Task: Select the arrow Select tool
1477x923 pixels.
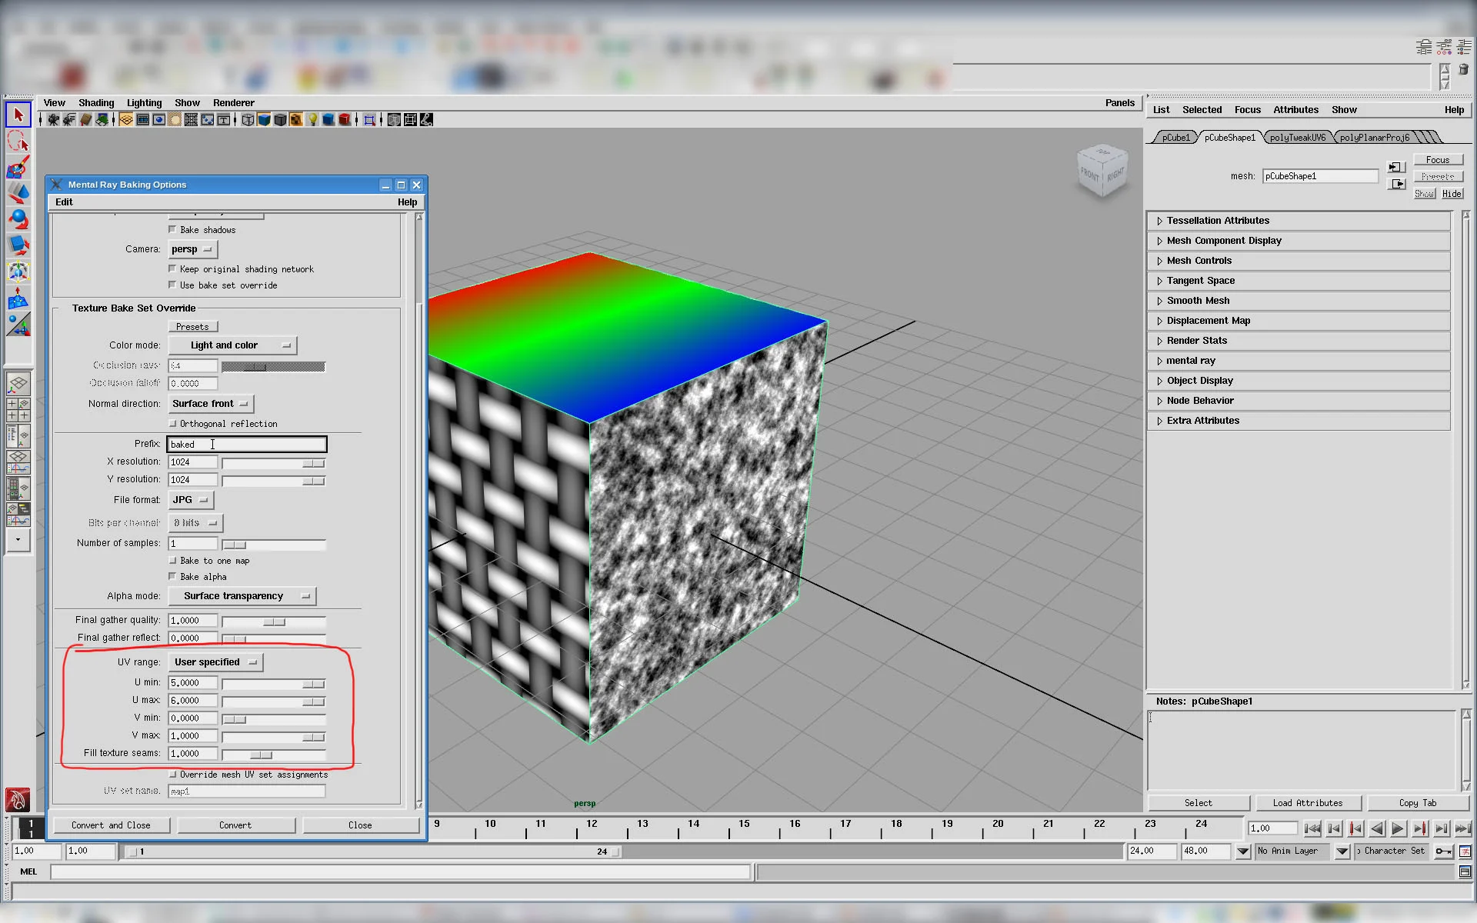Action: 18,115
